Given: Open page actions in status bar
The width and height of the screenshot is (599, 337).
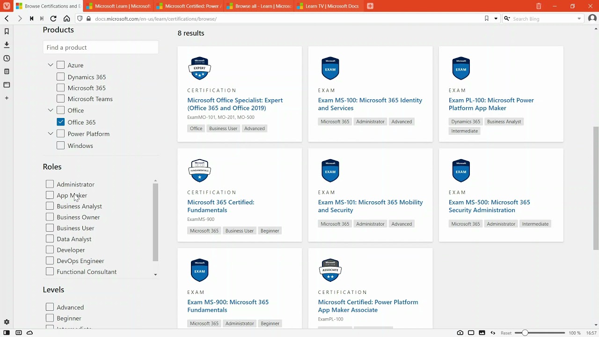Looking at the screenshot, I should (x=493, y=333).
